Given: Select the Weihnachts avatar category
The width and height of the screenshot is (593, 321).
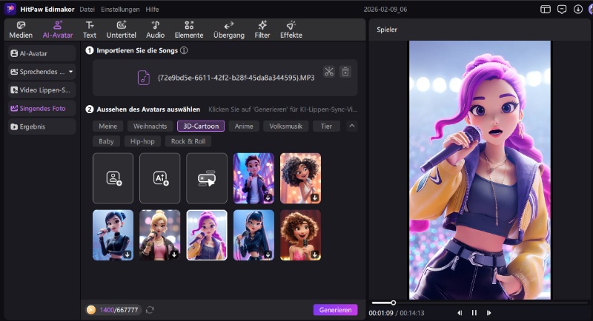Looking at the screenshot, I should tap(150, 126).
